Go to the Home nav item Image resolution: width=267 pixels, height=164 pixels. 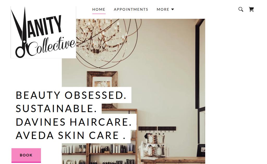click(x=99, y=9)
